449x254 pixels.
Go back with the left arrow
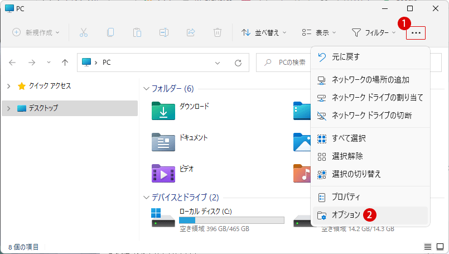[x=12, y=63]
